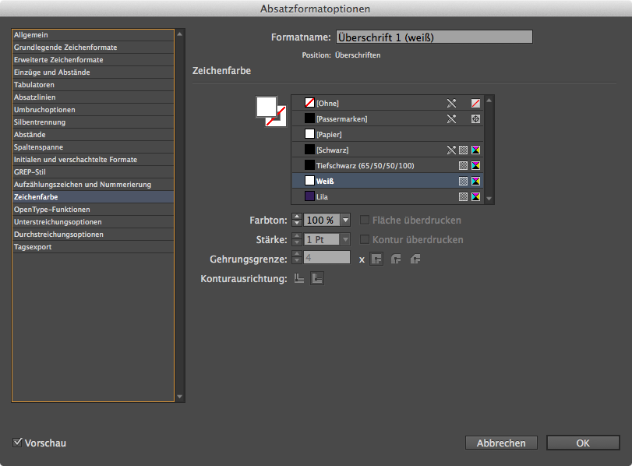Viewport: 632px width, 466px height.
Task: Increase Stärke with stepper up arrow
Action: point(297,236)
